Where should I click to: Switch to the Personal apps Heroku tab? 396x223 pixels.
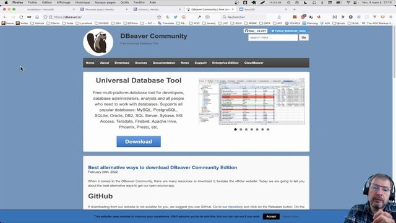pyautogui.click(x=103, y=9)
